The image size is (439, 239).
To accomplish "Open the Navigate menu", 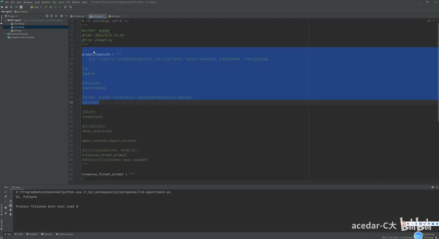I will point(28,2).
